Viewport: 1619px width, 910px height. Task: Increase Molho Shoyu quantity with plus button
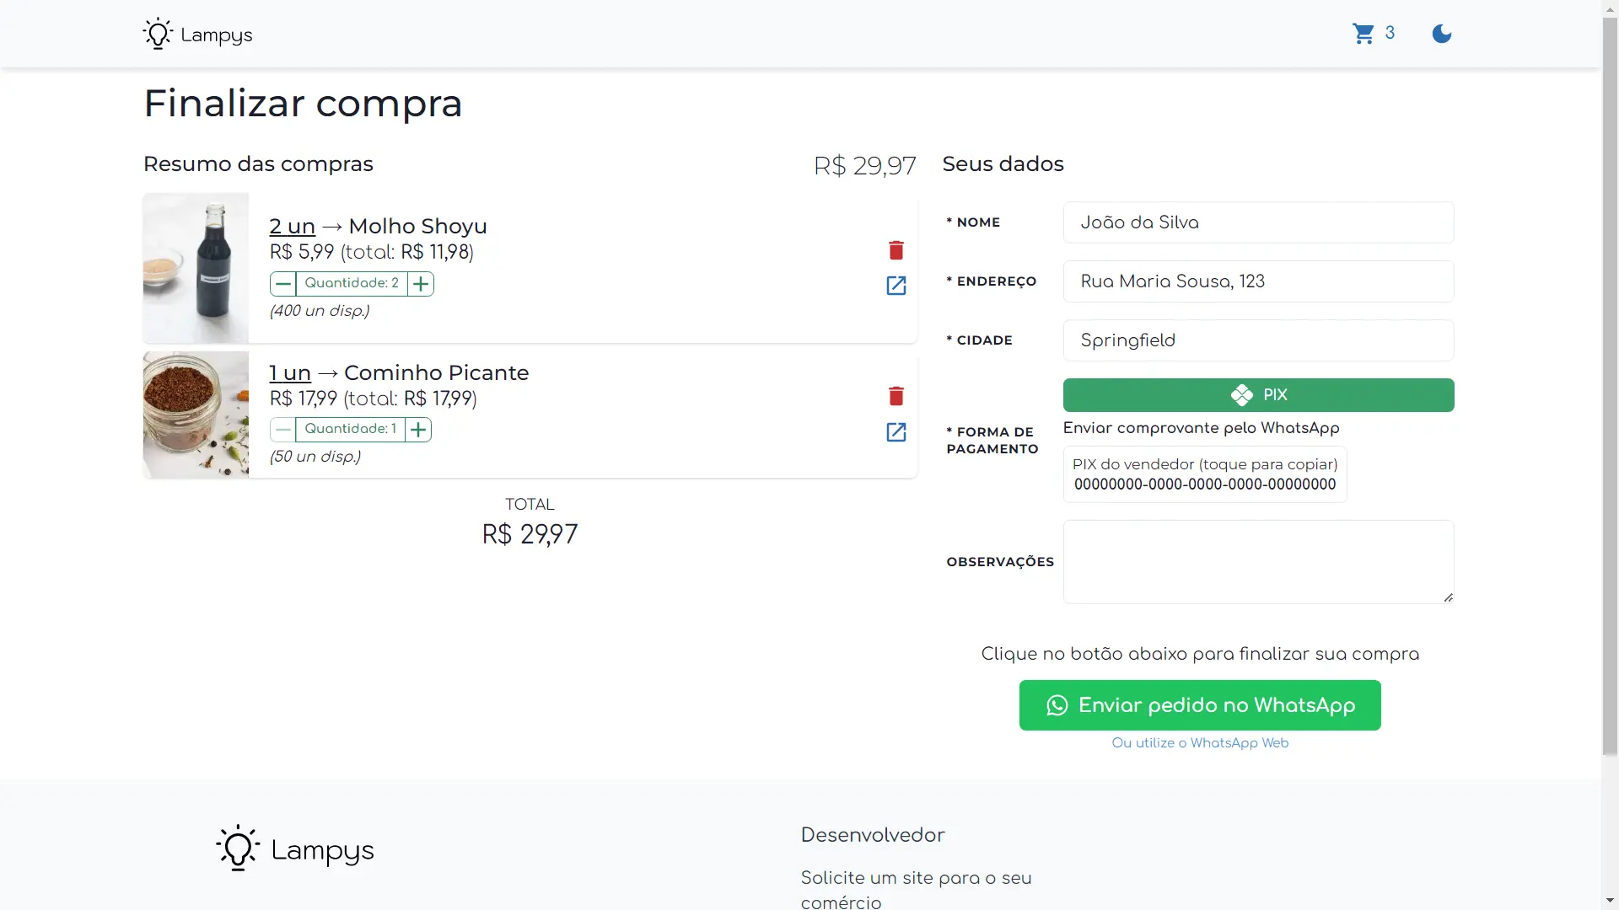(x=421, y=284)
